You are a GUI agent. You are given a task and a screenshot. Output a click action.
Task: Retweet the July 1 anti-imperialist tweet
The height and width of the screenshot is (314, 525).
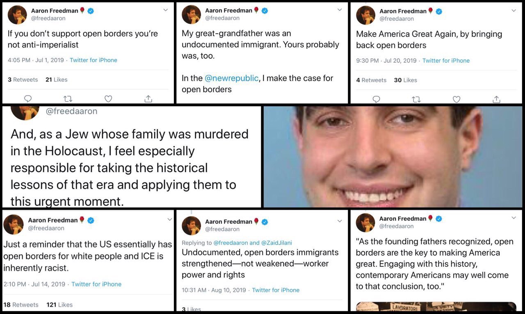[x=68, y=98]
